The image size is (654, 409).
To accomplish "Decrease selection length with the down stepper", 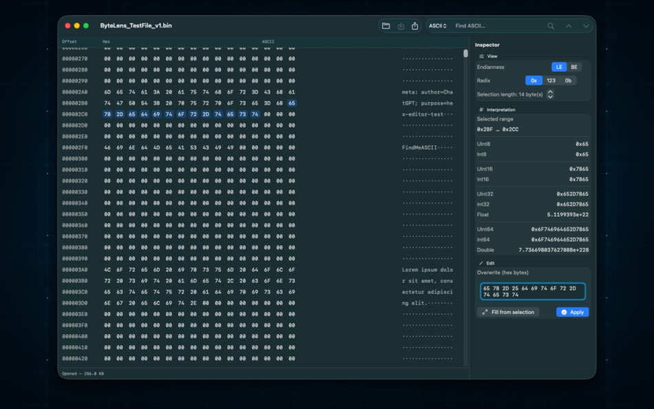I will (550, 97).
